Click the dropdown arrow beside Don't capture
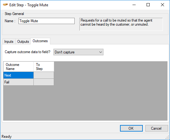The image size is (170, 140). coord(101,52)
